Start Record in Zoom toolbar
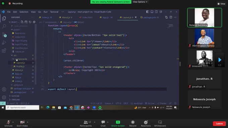228x128 pixels. 133,124
